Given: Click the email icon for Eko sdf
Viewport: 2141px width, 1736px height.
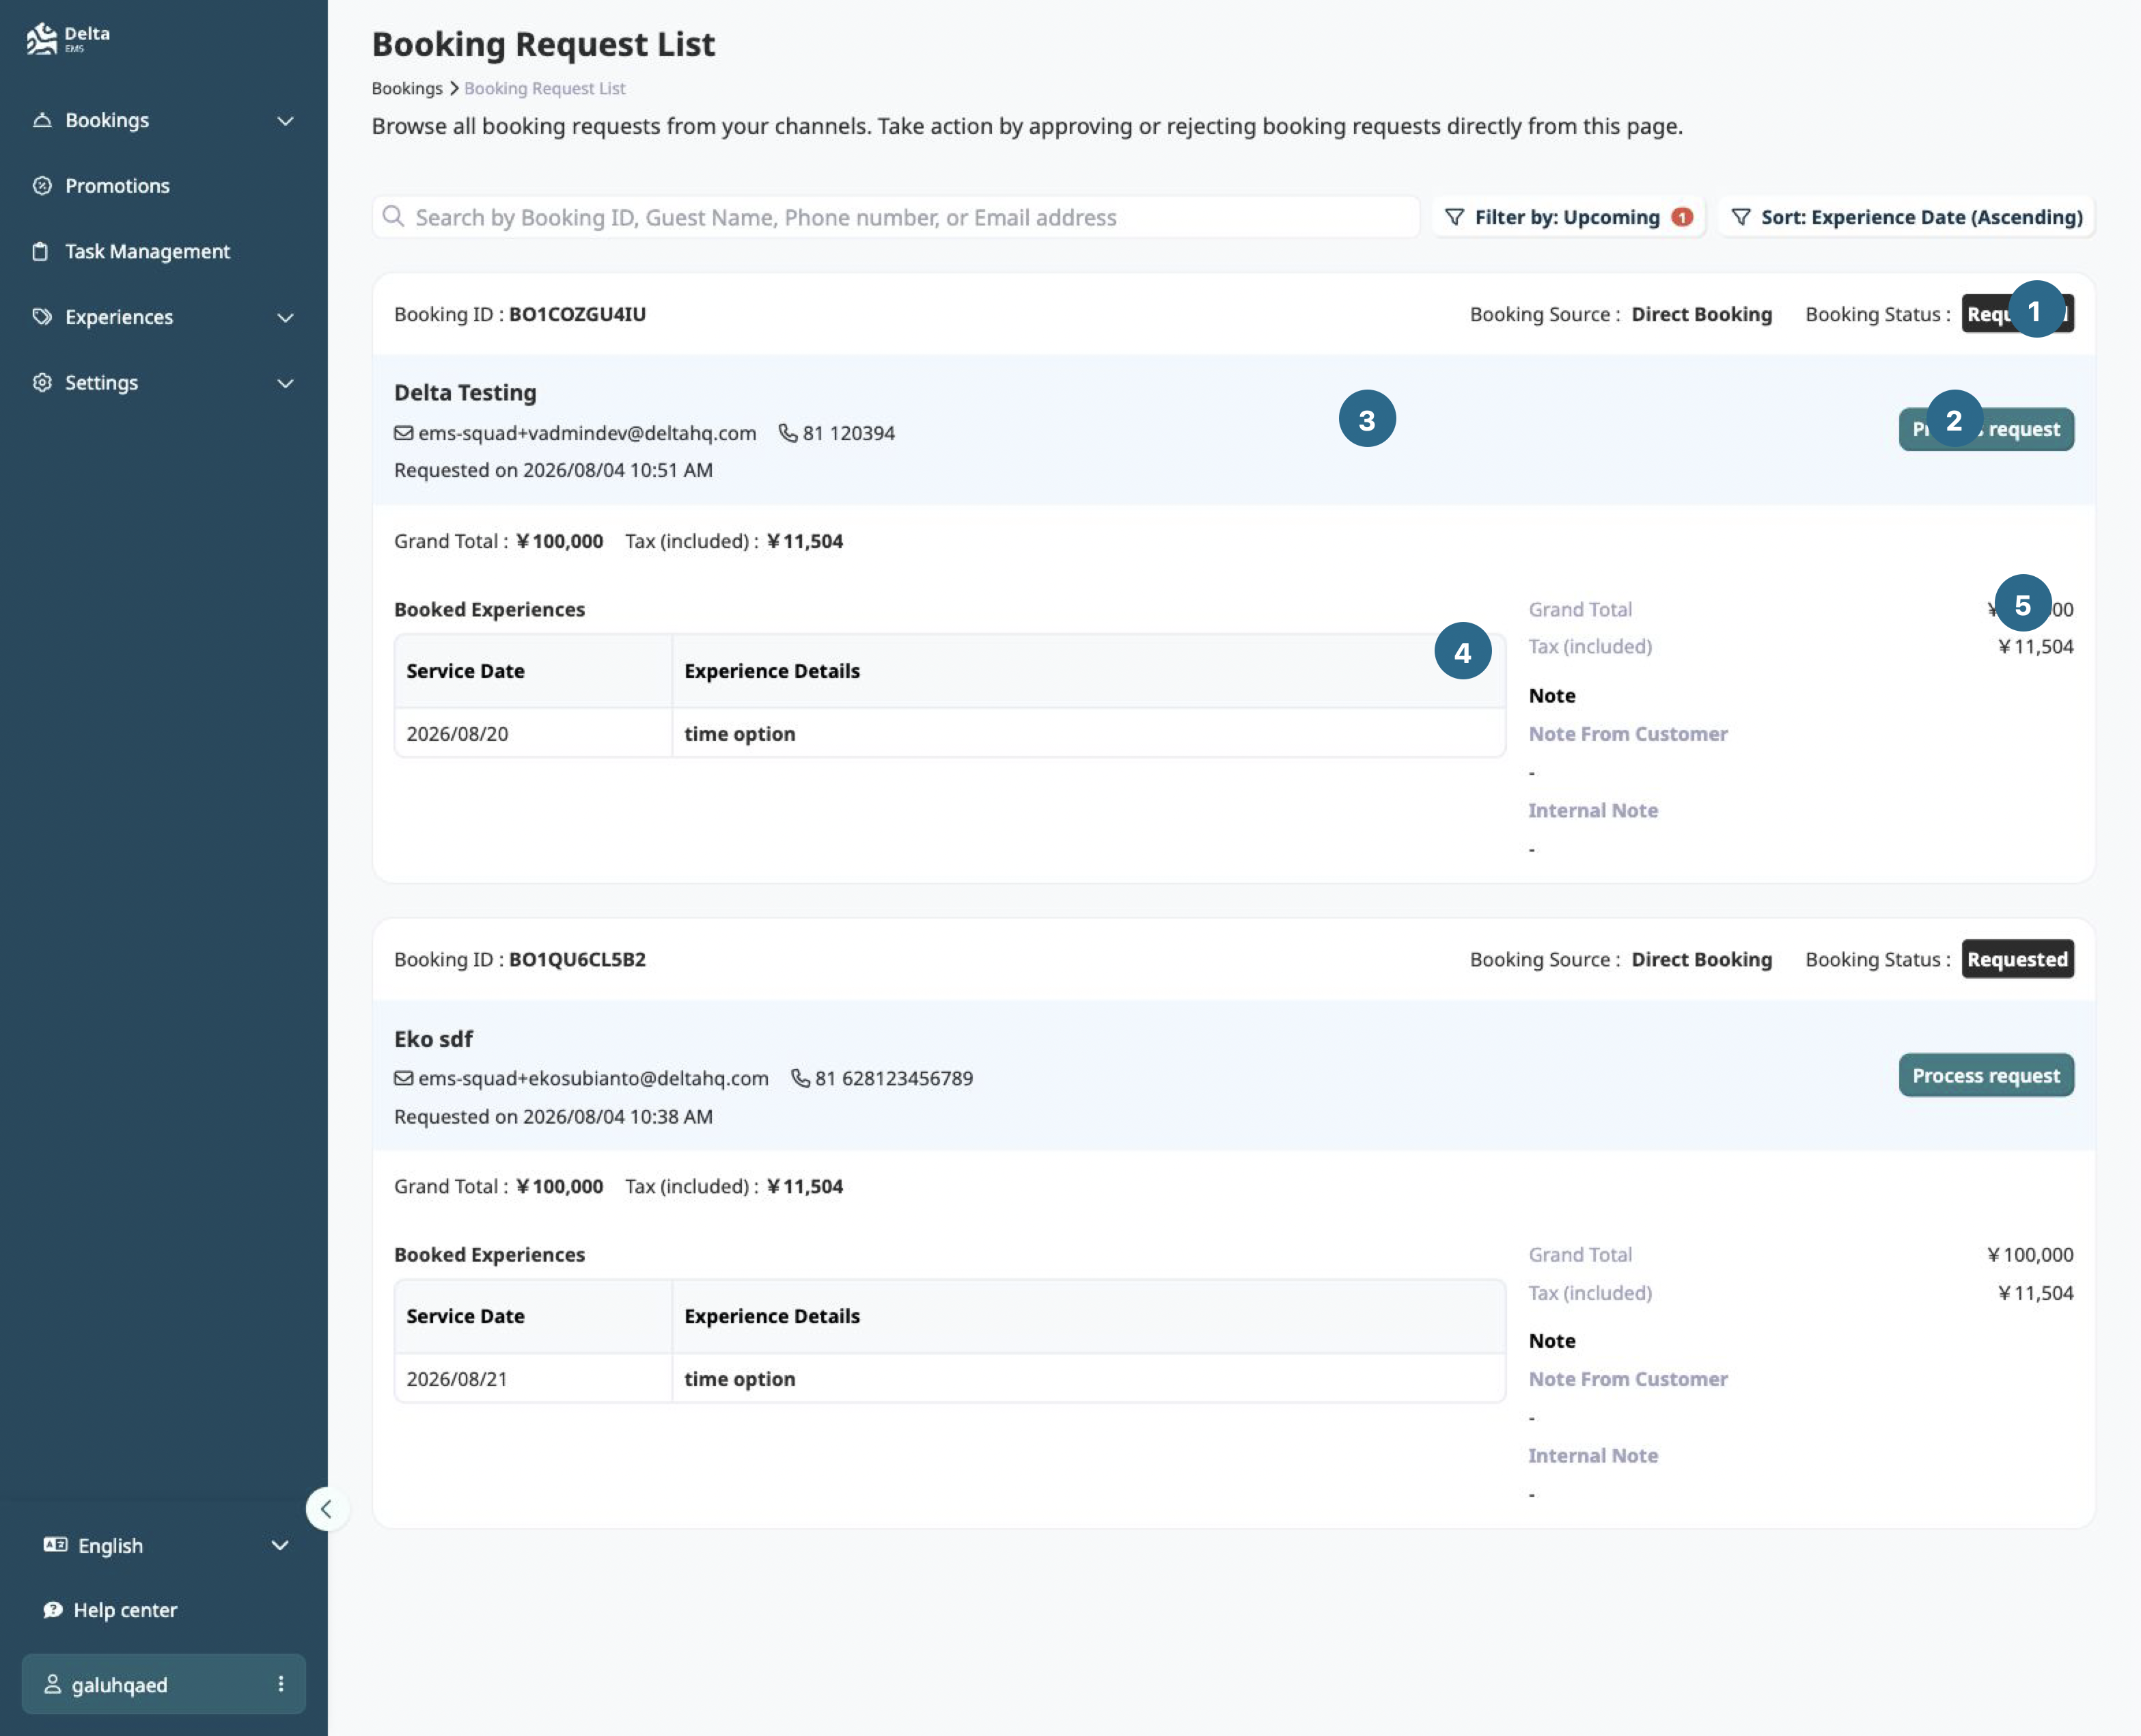Looking at the screenshot, I should (404, 1078).
